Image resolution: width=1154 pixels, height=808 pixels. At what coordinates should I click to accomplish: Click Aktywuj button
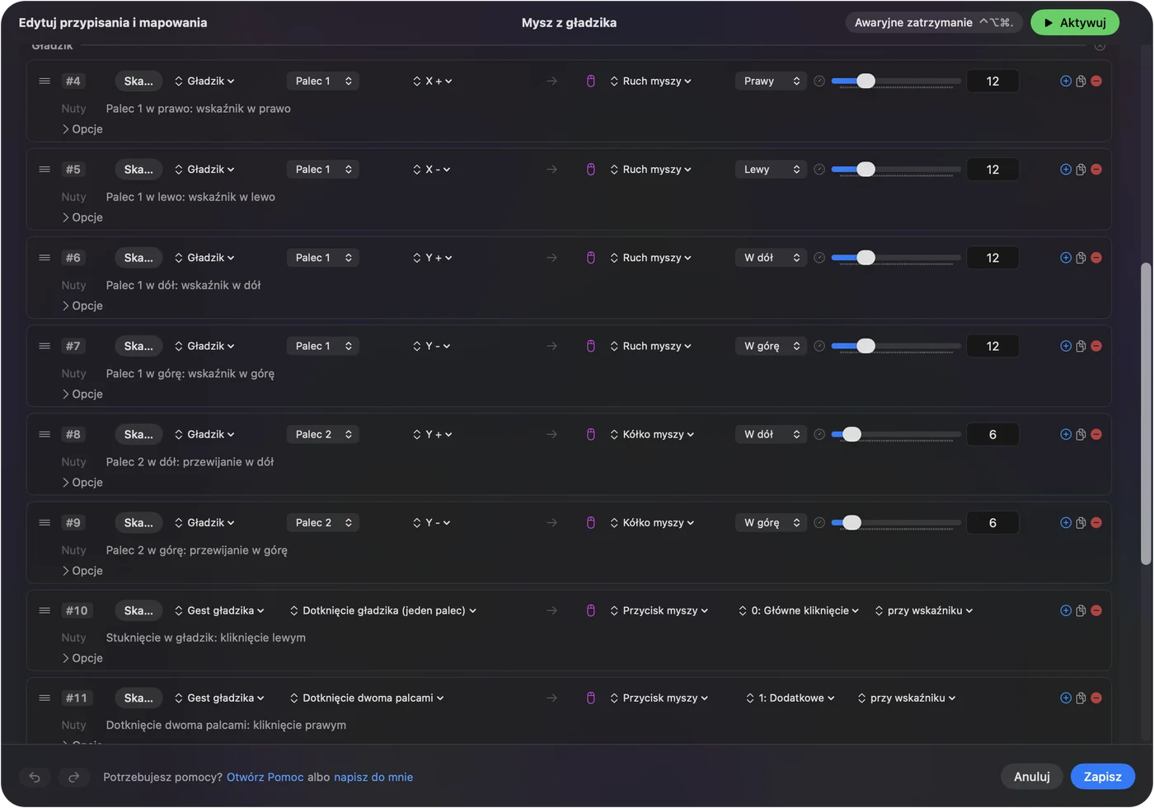(1075, 22)
